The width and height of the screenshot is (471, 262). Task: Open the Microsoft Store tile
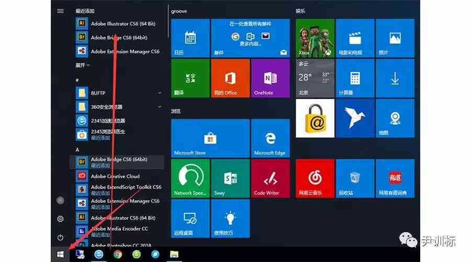[x=210, y=138]
